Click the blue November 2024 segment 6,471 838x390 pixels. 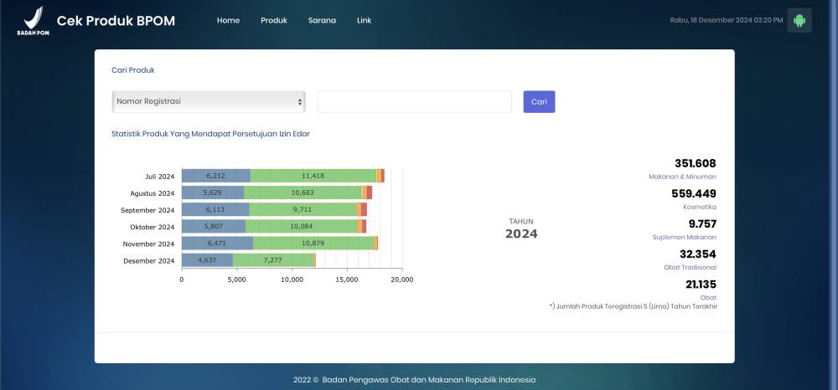[218, 244]
